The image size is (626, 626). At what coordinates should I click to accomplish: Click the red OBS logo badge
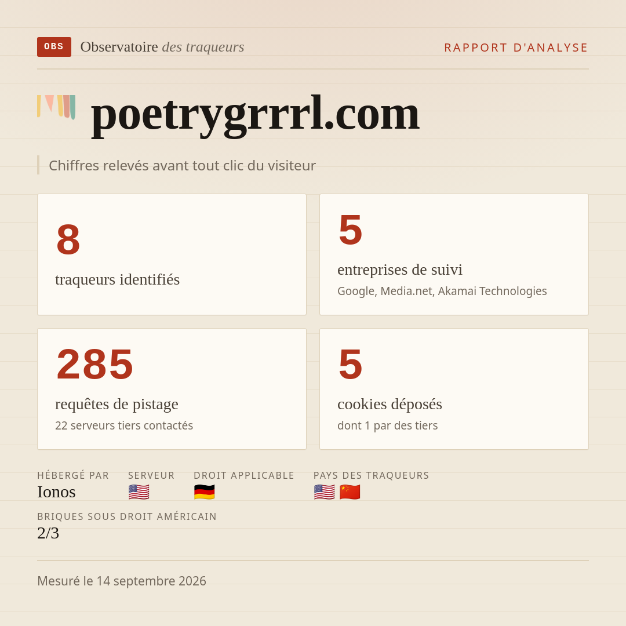54,47
